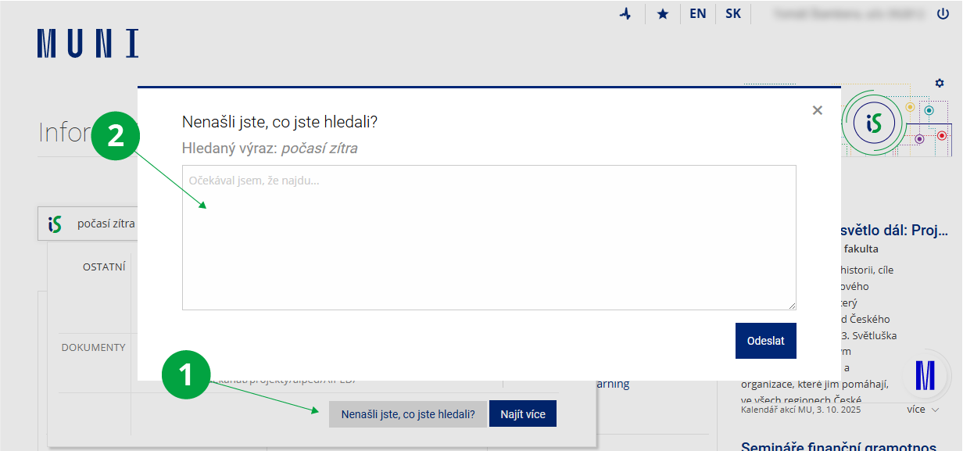
Task: Click the circular IS logo graphic
Action: click(873, 123)
